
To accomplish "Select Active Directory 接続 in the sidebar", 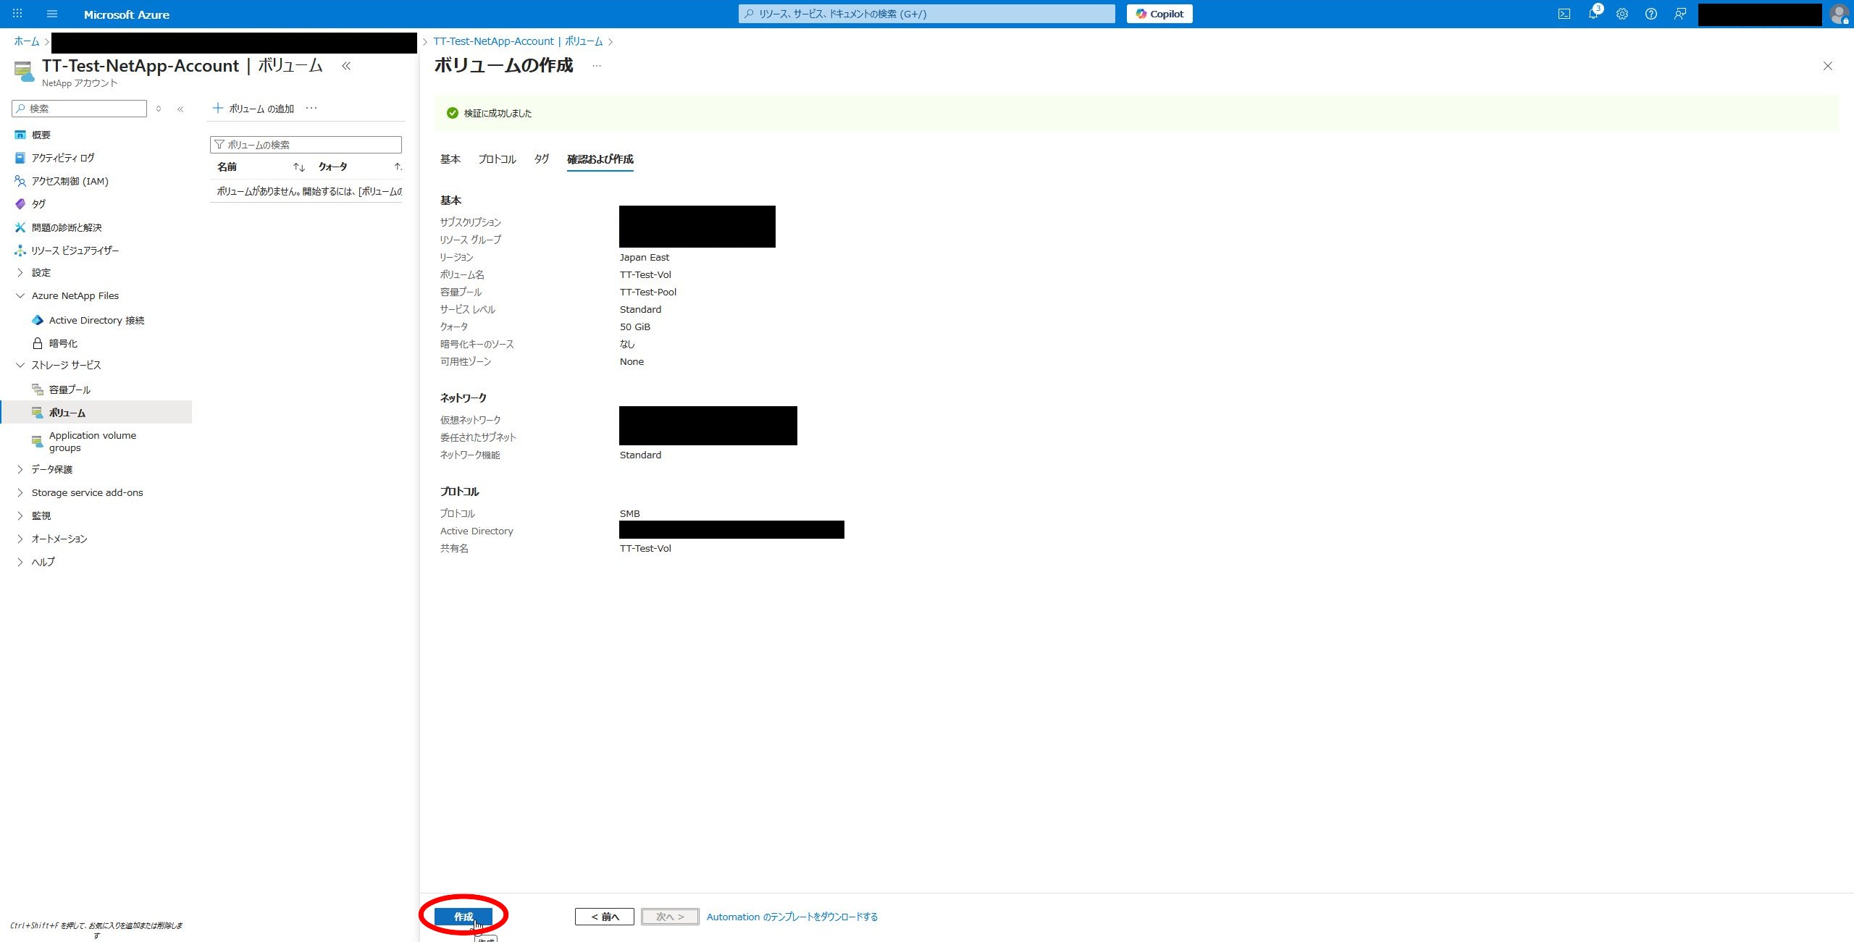I will pos(96,320).
